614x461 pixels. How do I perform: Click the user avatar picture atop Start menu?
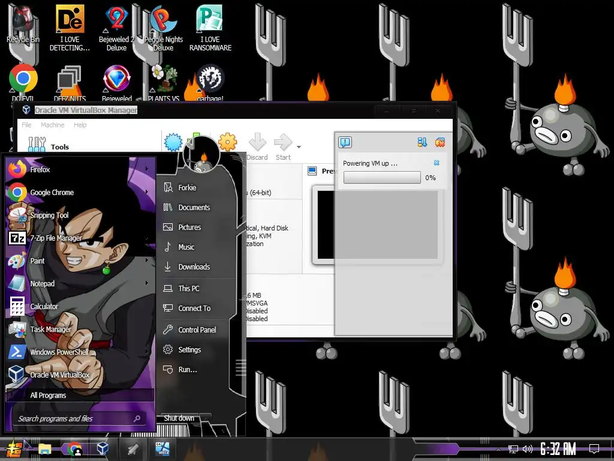[x=201, y=155]
